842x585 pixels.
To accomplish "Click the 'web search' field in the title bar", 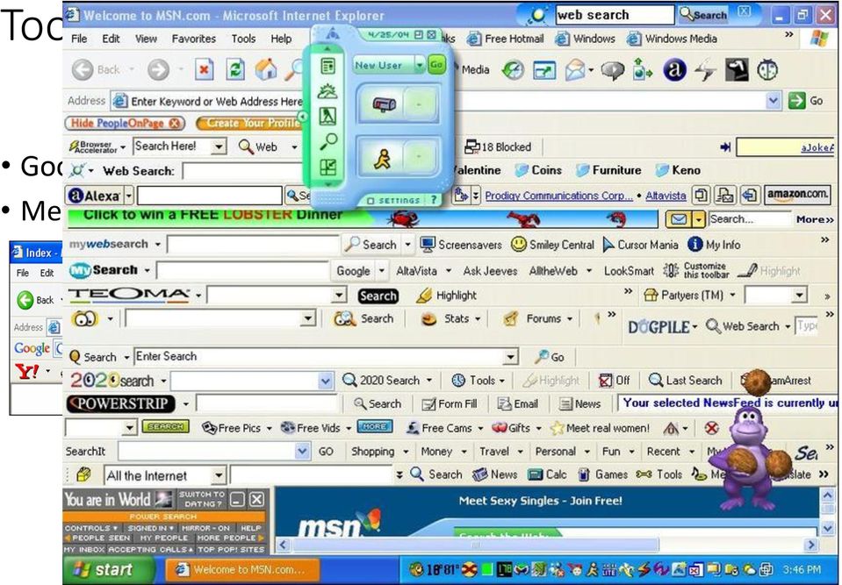I will pyautogui.click(x=615, y=15).
